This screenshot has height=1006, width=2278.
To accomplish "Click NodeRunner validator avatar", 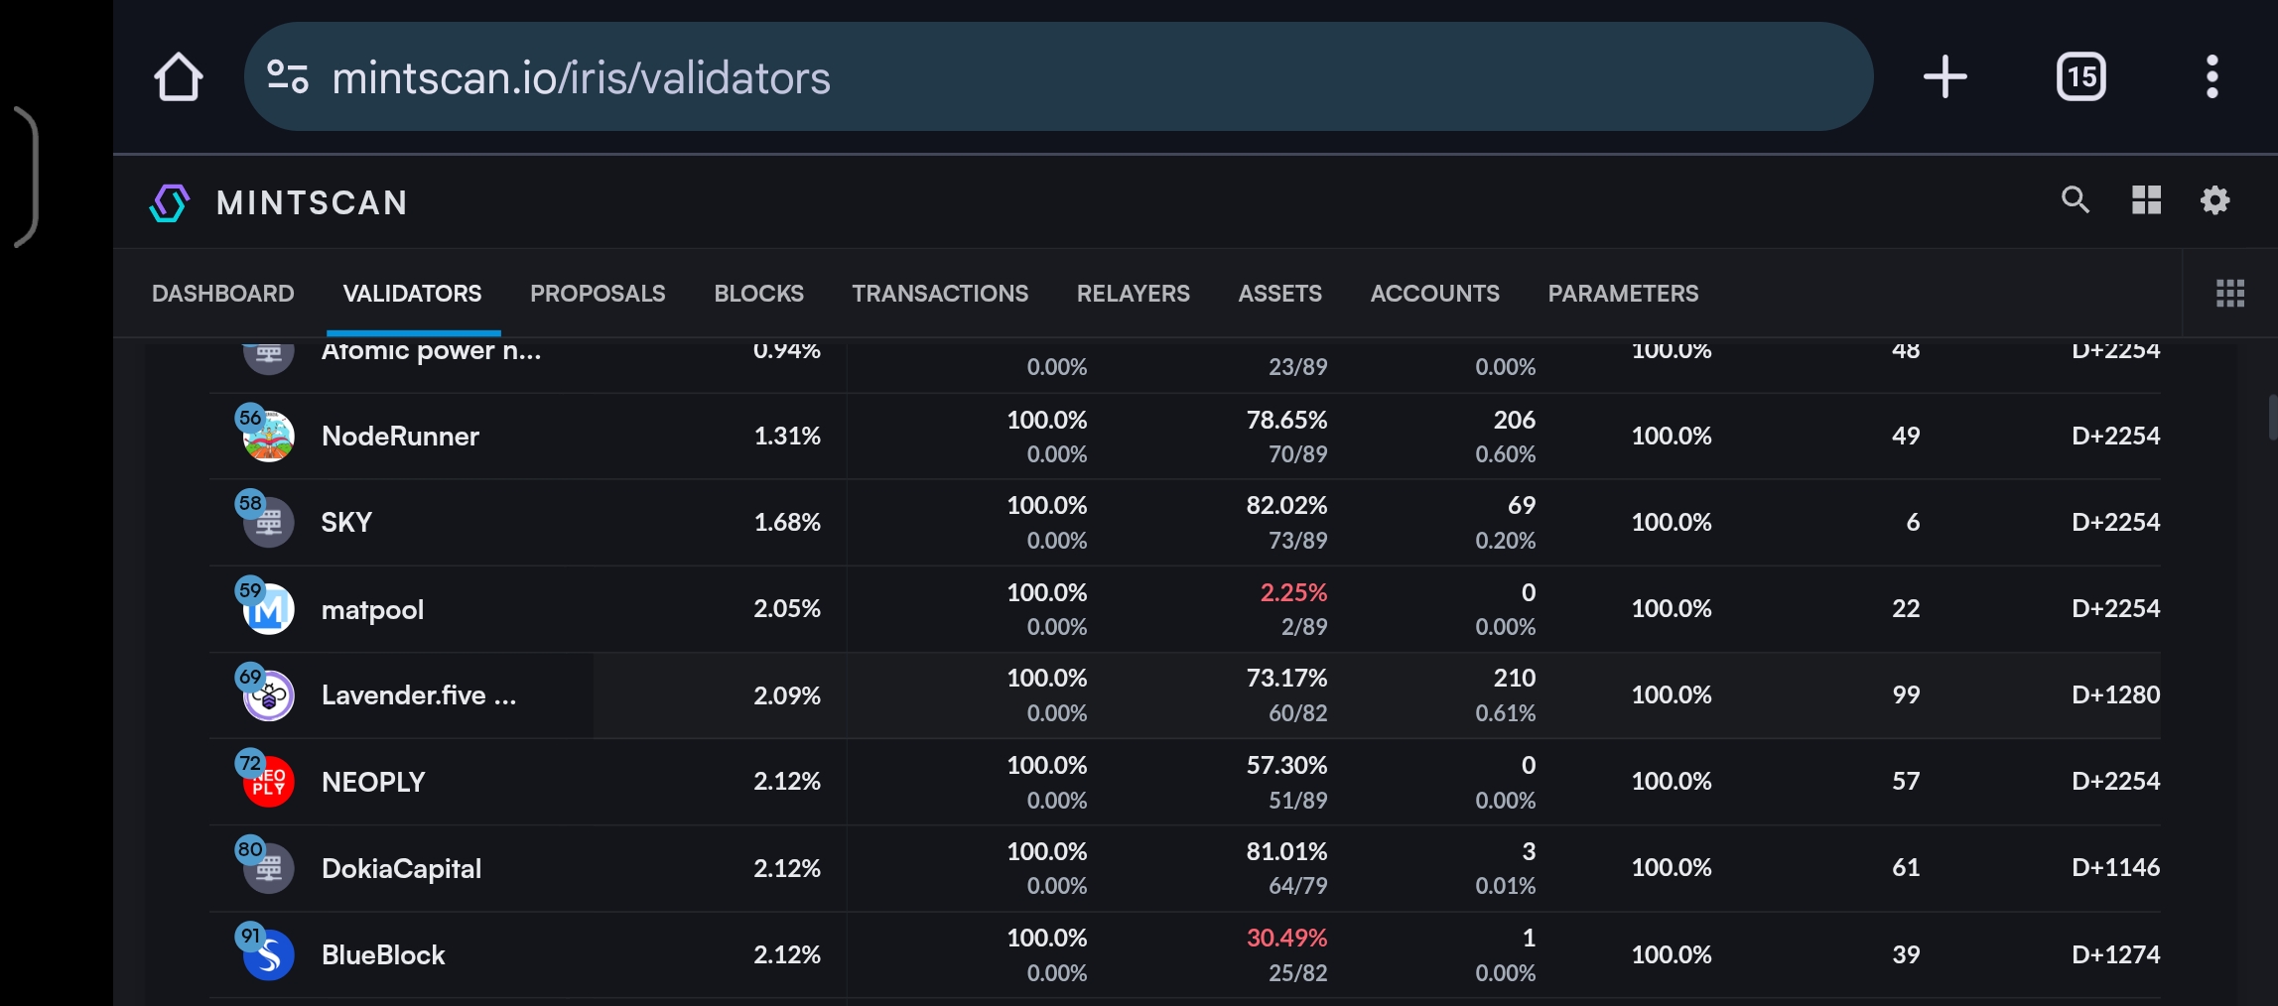I will 268,436.
